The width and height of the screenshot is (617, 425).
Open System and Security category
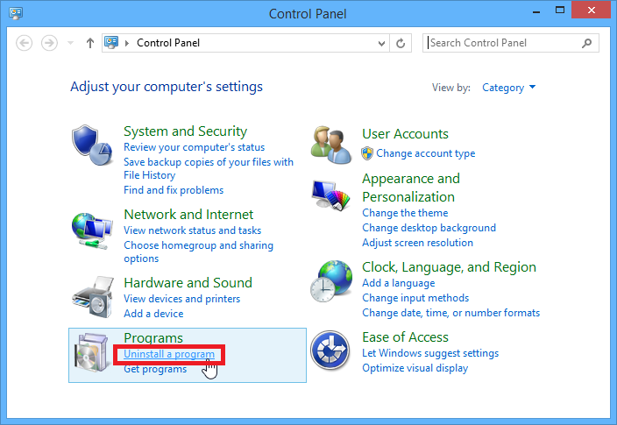point(185,131)
